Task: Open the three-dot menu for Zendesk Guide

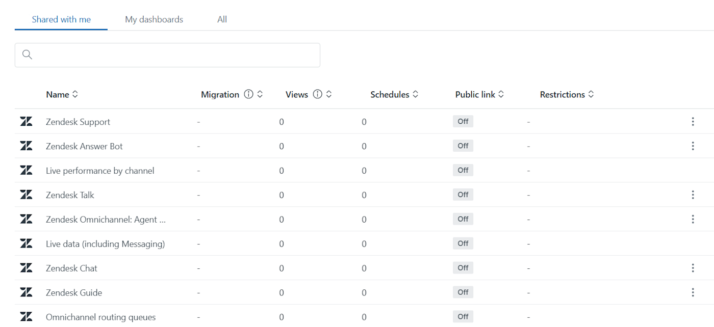Action: (693, 292)
